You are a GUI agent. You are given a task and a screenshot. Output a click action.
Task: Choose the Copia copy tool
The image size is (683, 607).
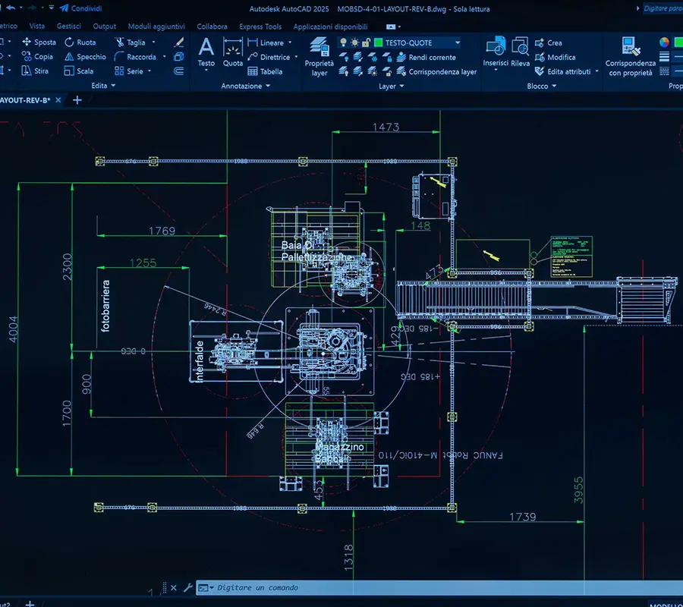click(x=37, y=57)
